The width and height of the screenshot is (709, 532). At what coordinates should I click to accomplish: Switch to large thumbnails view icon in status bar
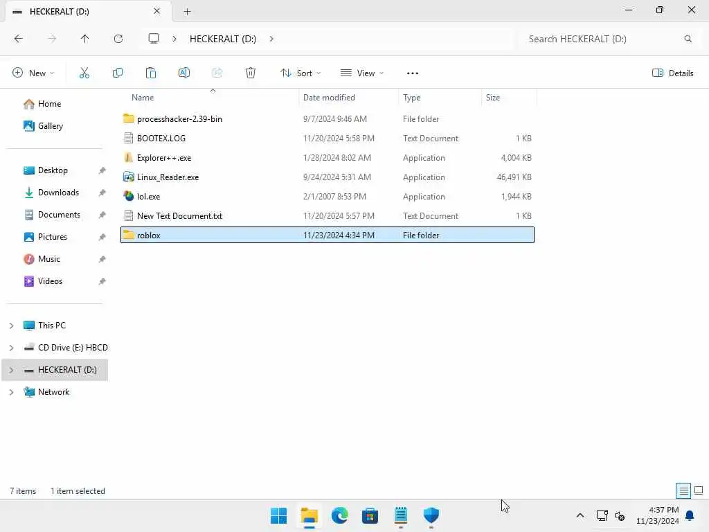pos(699,490)
